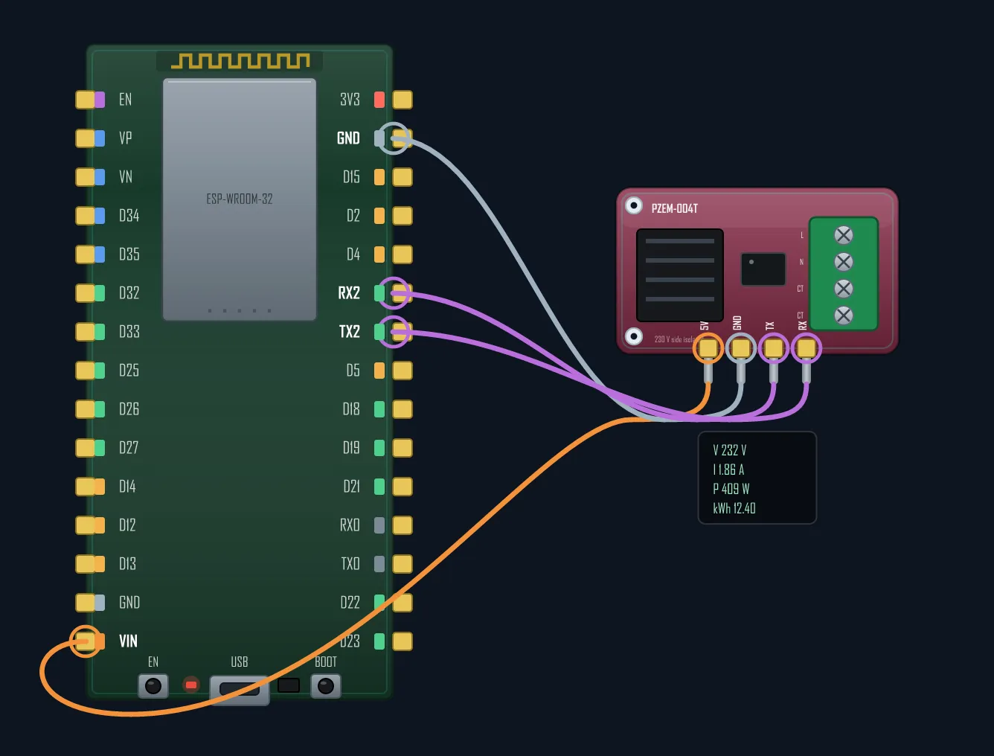Push the BOOT button on ESP32
Viewport: 994px width, 756px height.
click(x=326, y=686)
